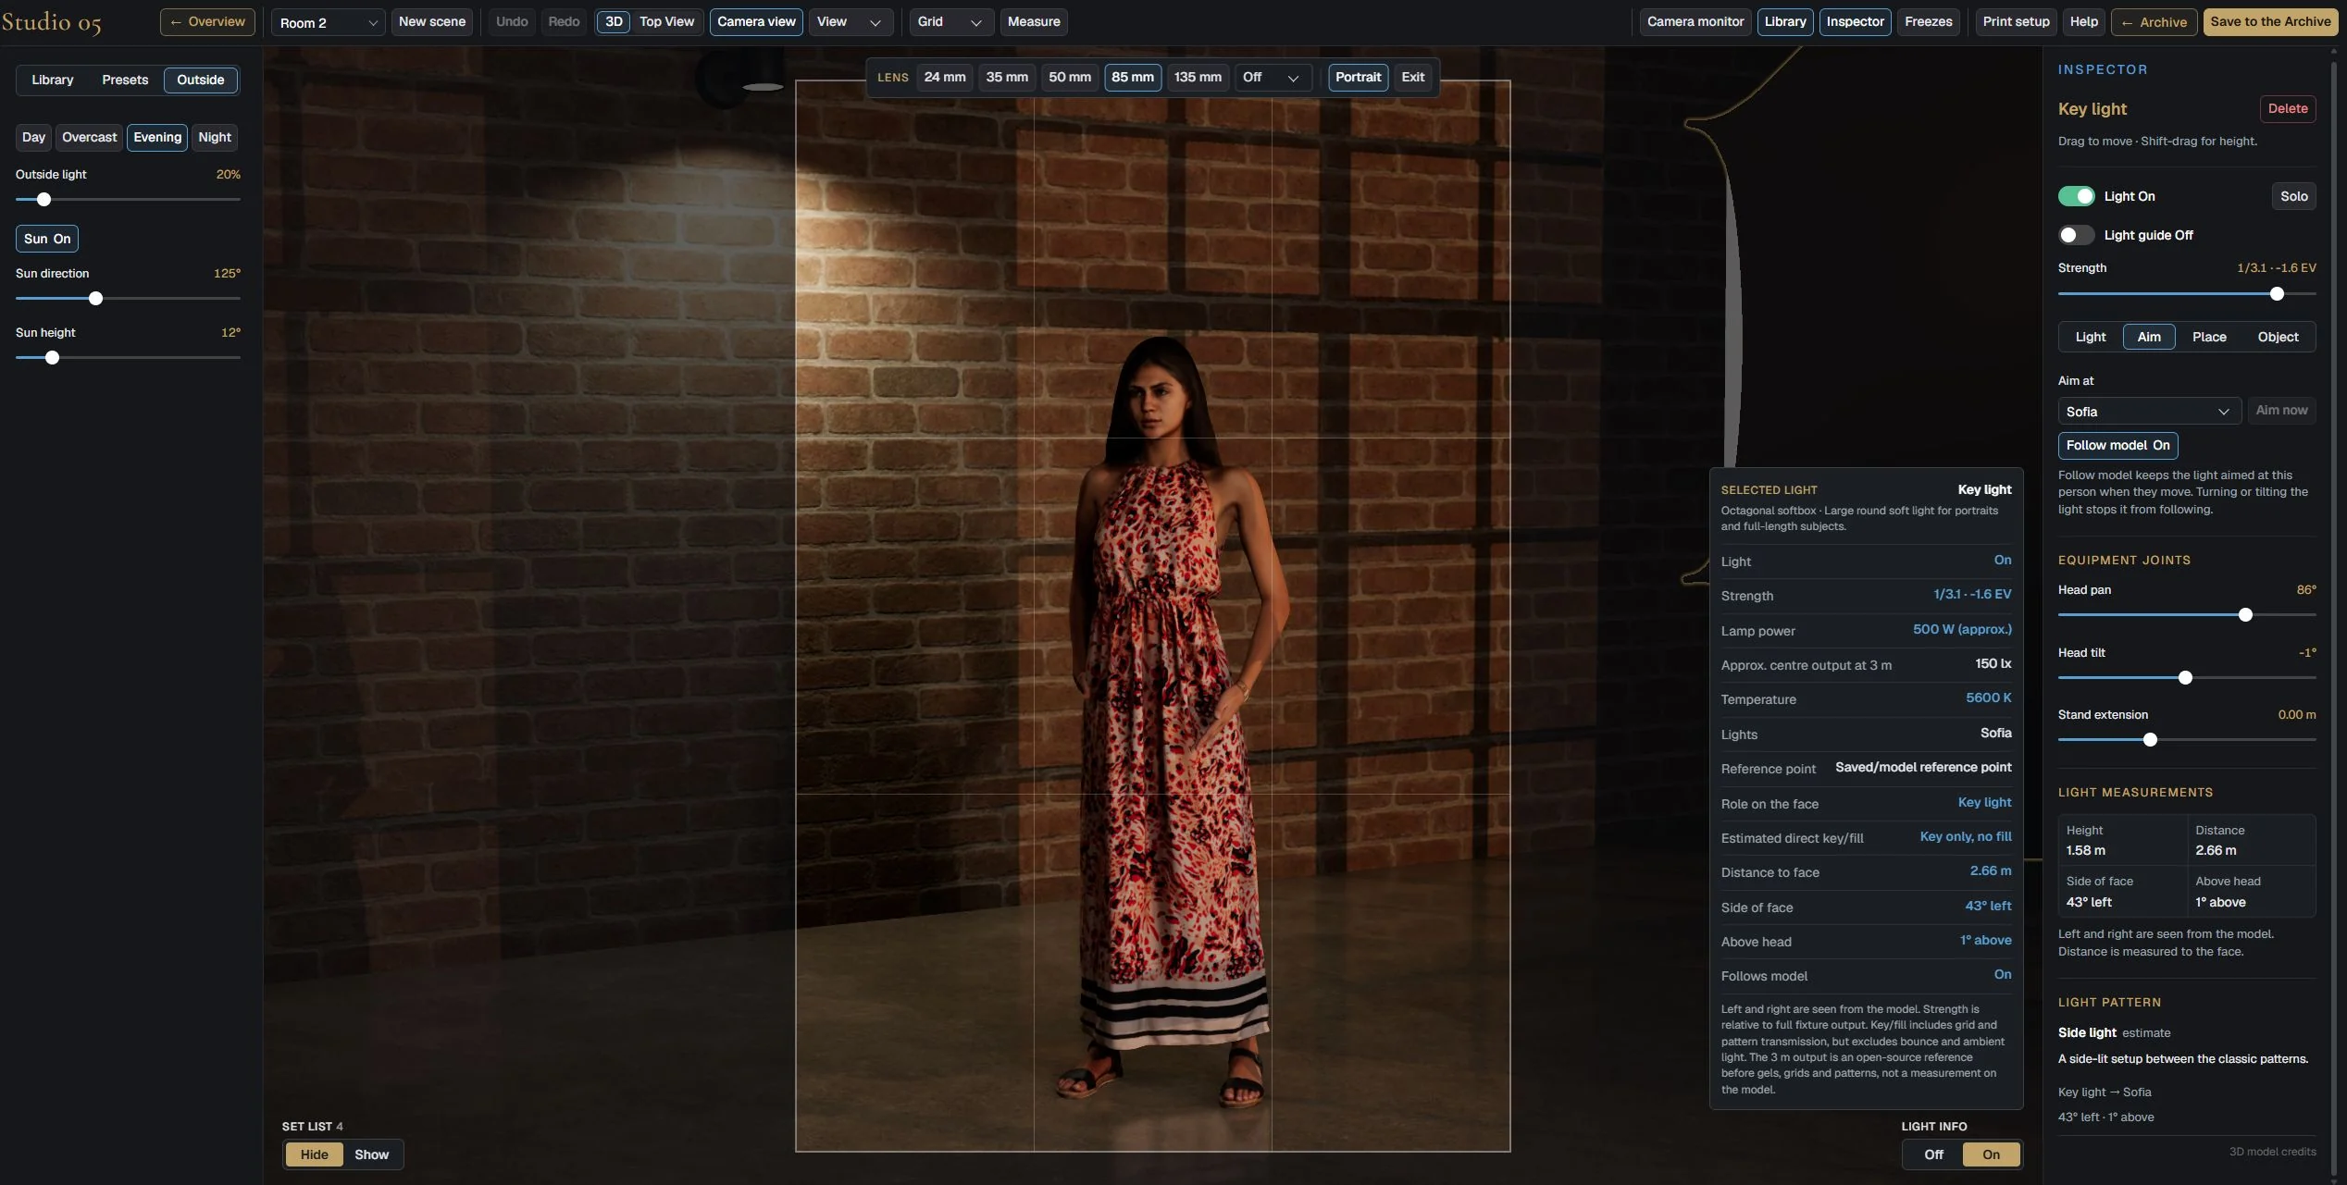This screenshot has height=1185, width=2347.
Task: Adjust the Stand extension slider handle
Action: click(x=2150, y=740)
